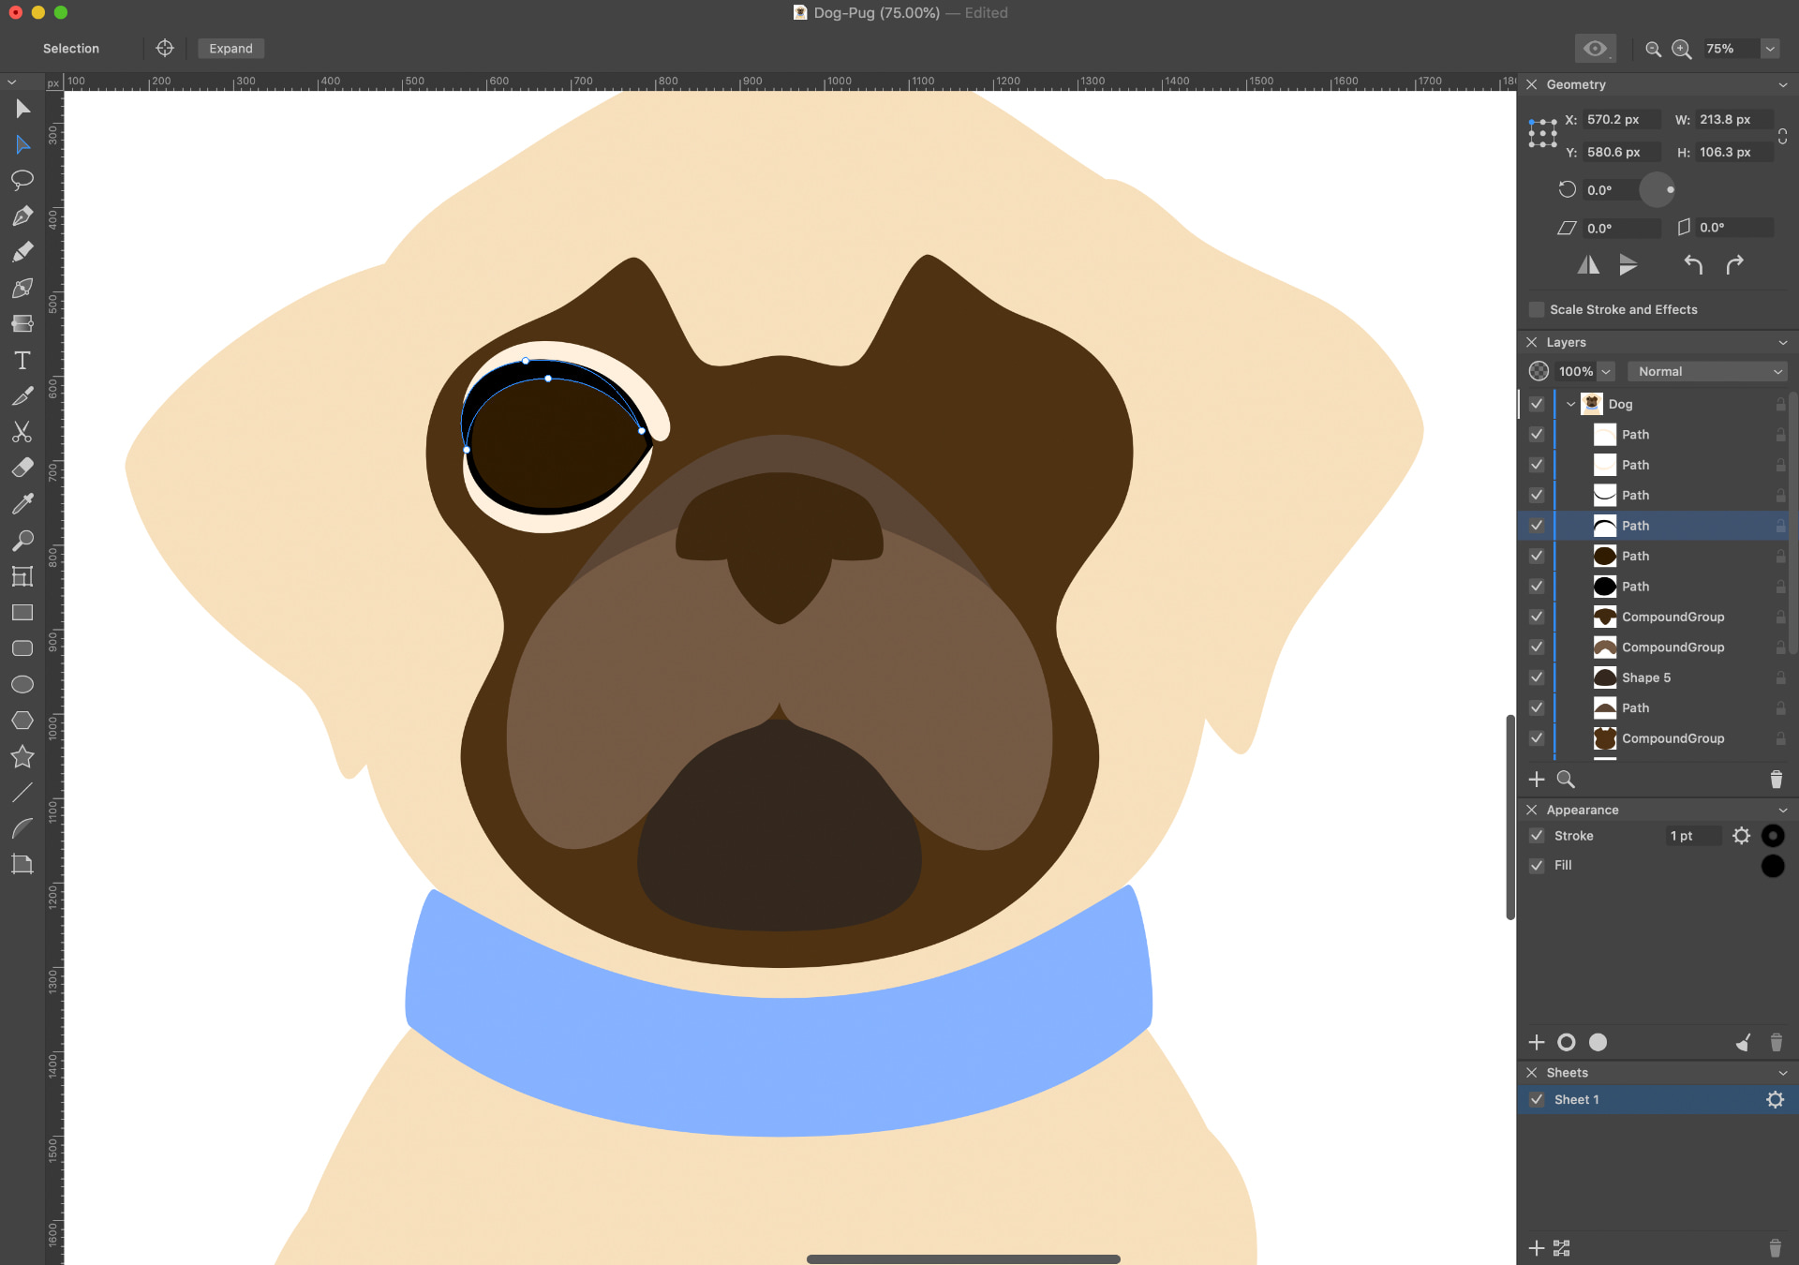Viewport: 1799px width, 1265px height.
Task: Open the black Fill color swatch
Action: tap(1772, 866)
